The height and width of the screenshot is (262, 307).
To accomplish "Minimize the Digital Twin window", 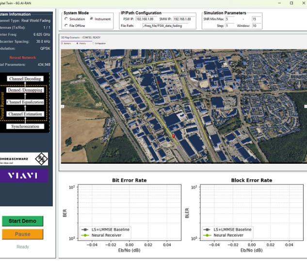I will pyautogui.click(x=279, y=3).
